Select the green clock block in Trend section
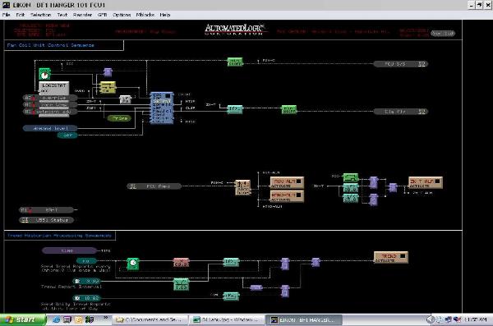Screen dimensions: 493x326 pyautogui.click(x=132, y=264)
